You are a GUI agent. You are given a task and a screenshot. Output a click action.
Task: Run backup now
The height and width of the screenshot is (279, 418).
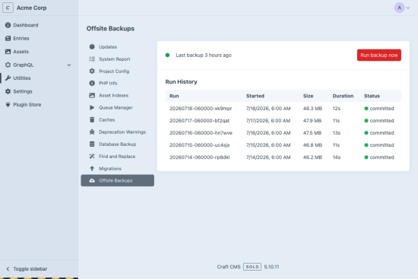(378, 55)
